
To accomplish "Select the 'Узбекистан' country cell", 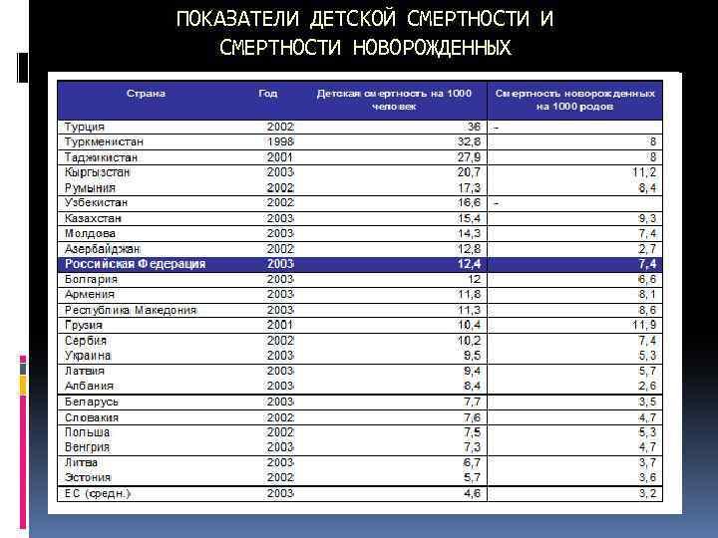I will pos(96,202).
